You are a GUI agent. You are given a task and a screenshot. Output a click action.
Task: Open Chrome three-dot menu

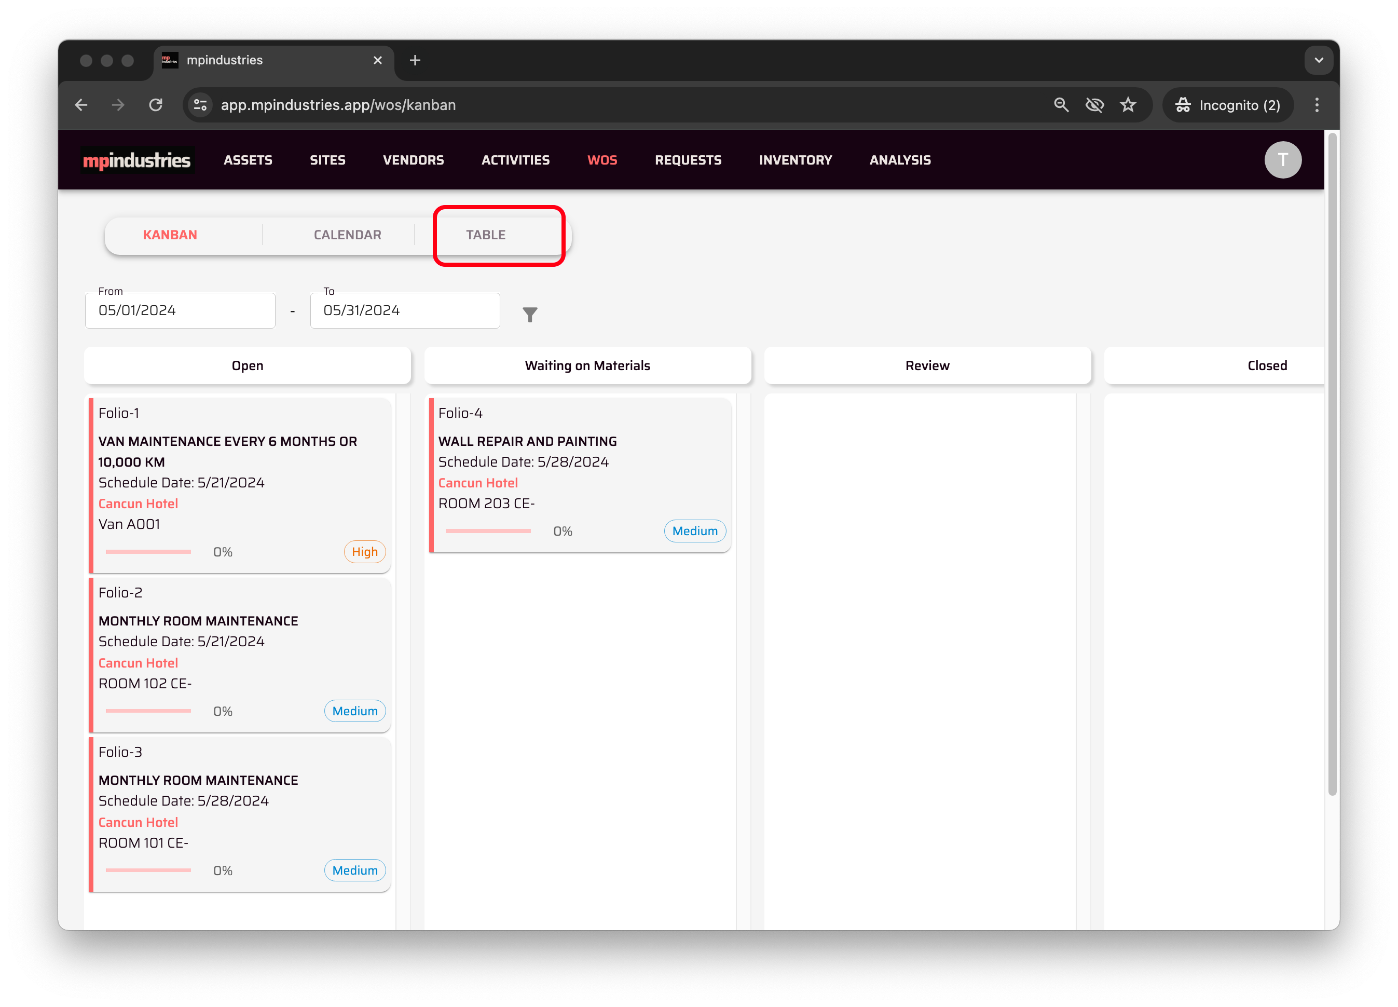click(1317, 105)
